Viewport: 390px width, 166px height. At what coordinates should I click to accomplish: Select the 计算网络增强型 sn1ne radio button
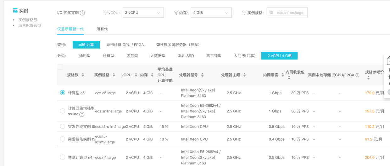63,111
